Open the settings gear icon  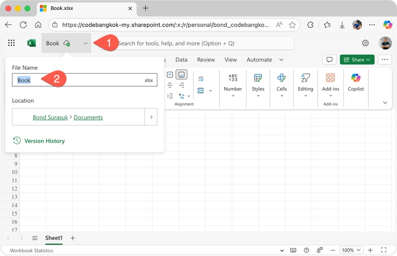pos(365,43)
